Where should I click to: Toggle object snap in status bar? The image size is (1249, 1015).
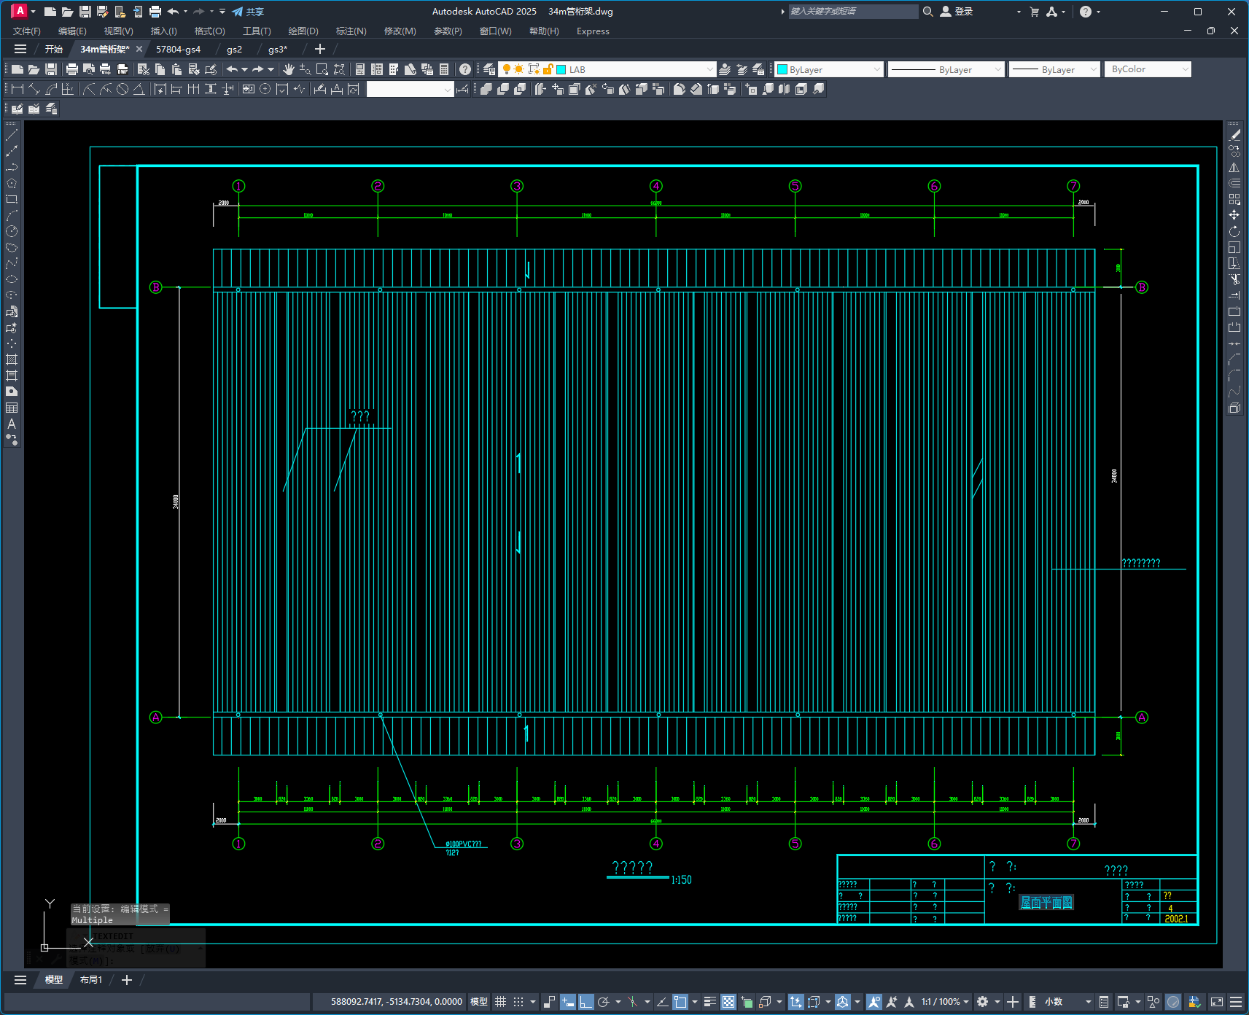(680, 1002)
